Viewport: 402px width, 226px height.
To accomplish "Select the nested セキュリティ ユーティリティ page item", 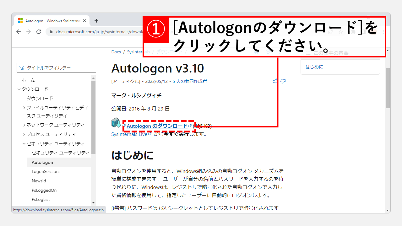I will click(x=61, y=153).
